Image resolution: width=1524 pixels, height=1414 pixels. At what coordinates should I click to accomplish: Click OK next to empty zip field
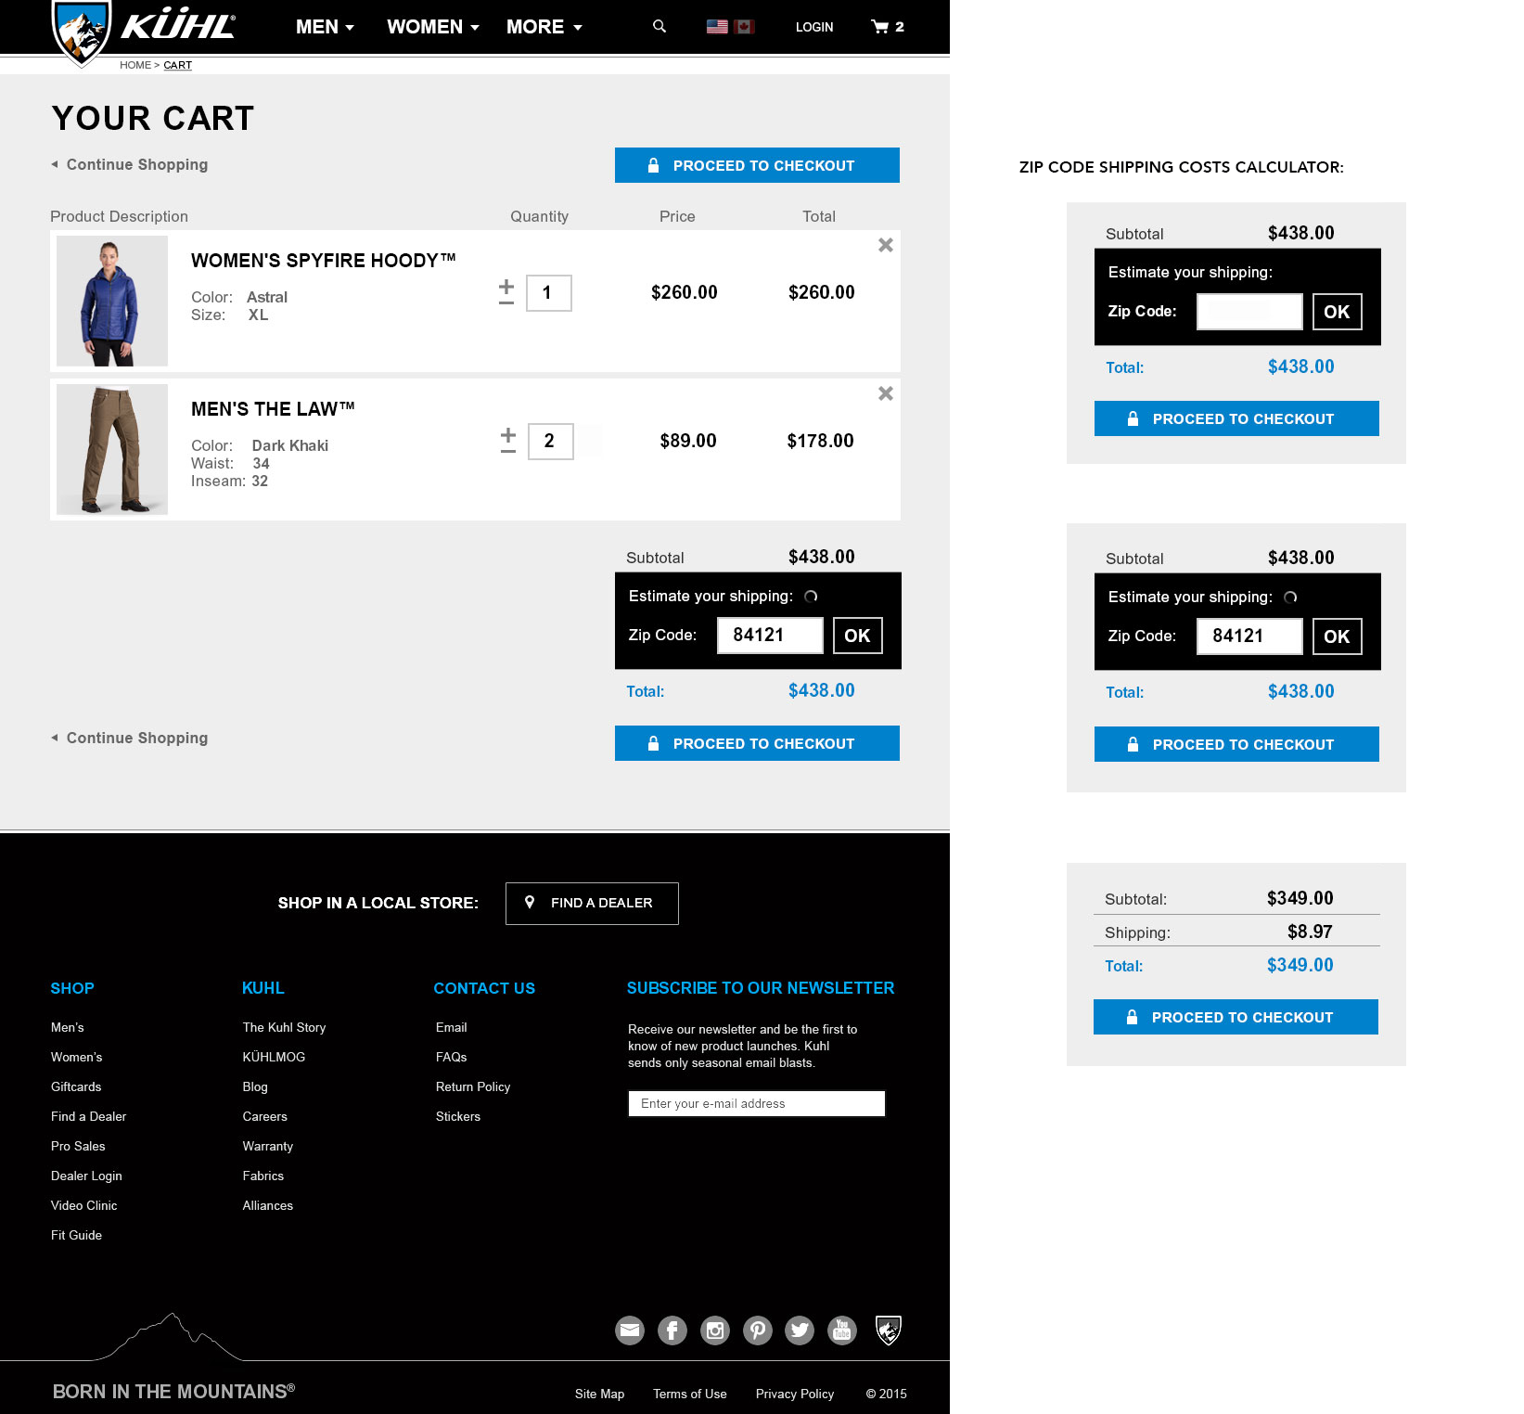click(x=1338, y=312)
